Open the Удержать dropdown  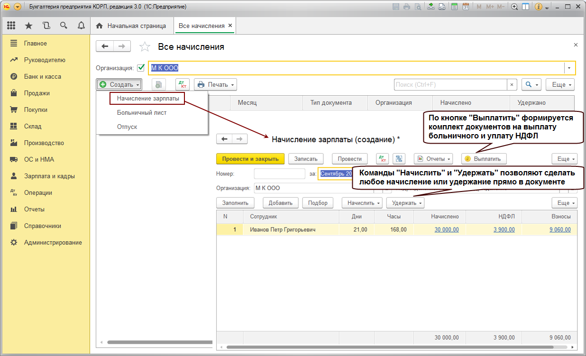(x=405, y=203)
